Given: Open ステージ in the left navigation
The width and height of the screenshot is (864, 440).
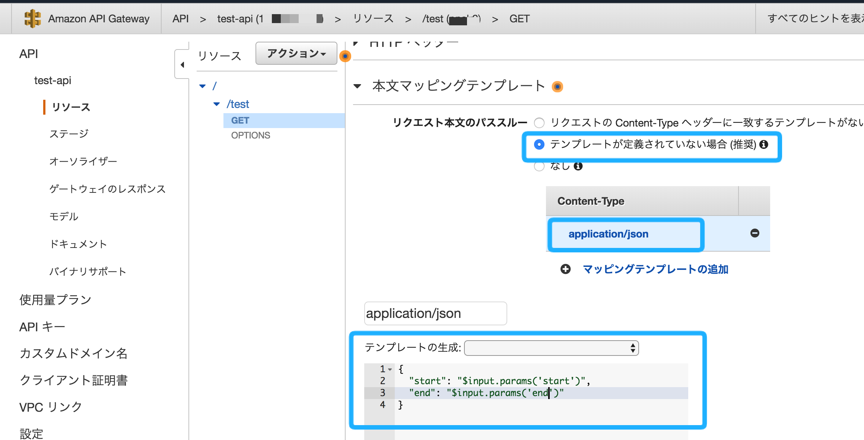Looking at the screenshot, I should click(x=69, y=134).
